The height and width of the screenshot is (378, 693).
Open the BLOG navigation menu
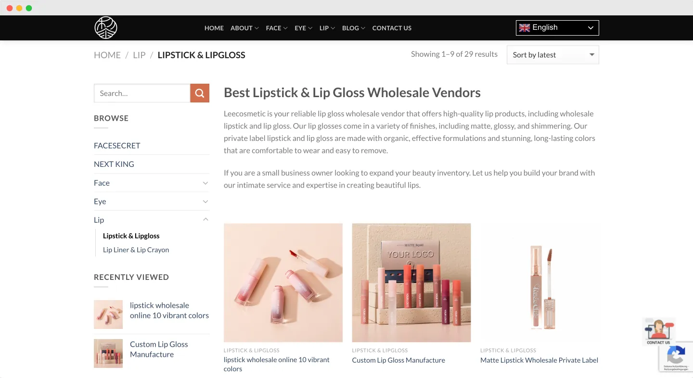point(353,28)
